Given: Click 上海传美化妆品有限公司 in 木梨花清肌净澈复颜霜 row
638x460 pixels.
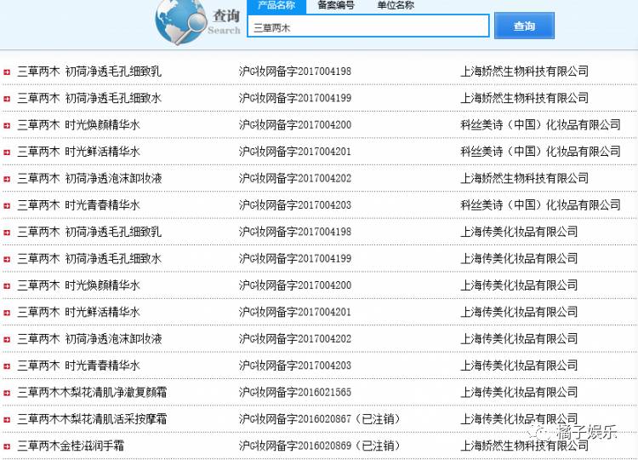Looking at the screenshot, I should coord(519,393).
